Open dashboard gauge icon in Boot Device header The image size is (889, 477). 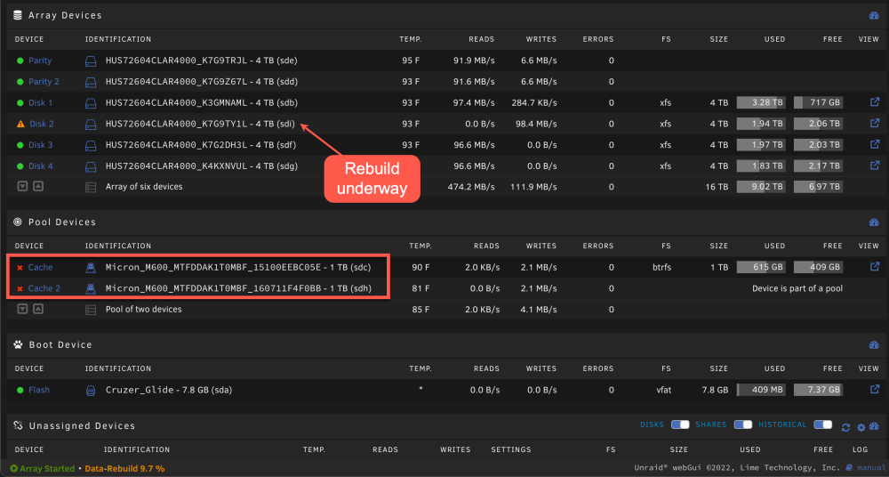tap(874, 345)
